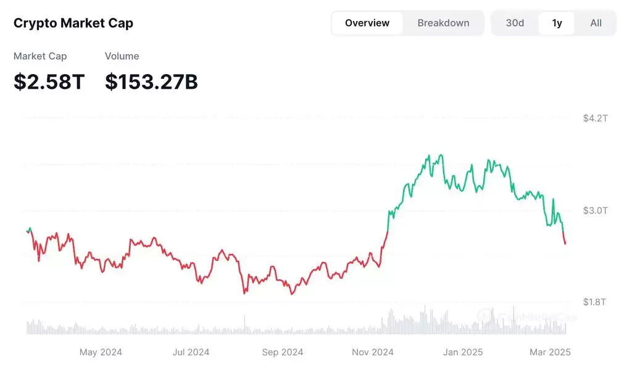The height and width of the screenshot is (378, 632).
Task: Click the Jan 2025 axis label
Action: point(463,352)
